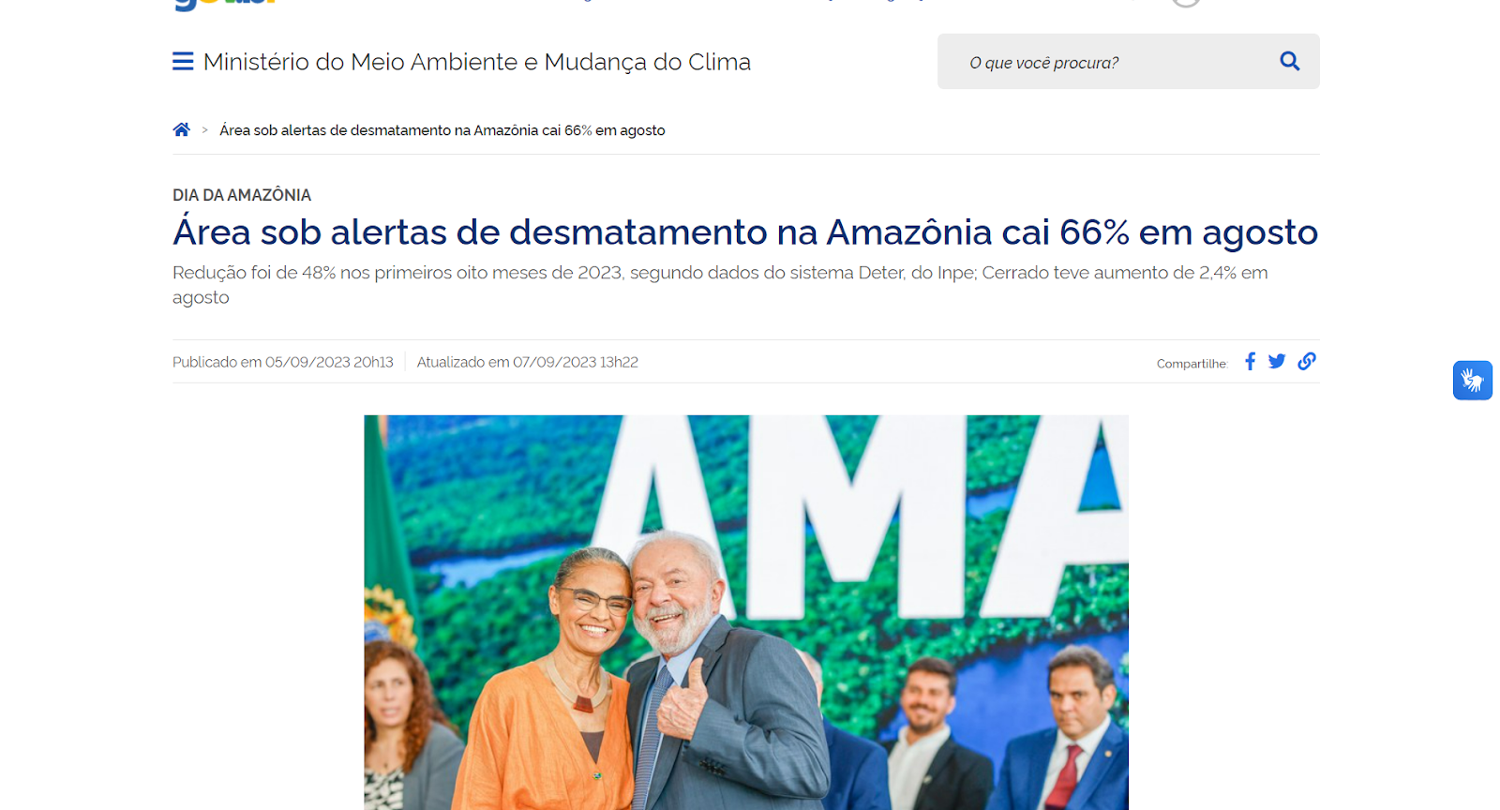
Task: Share the article on Twitter
Action: pyautogui.click(x=1277, y=361)
